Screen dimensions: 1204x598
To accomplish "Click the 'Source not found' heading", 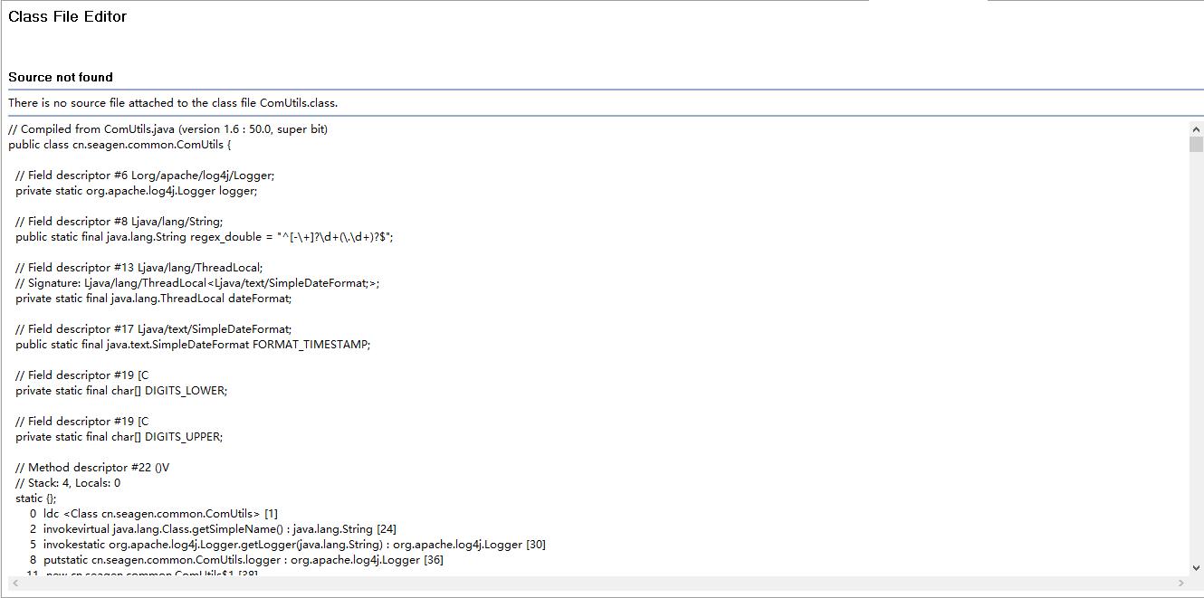I will coord(61,77).
